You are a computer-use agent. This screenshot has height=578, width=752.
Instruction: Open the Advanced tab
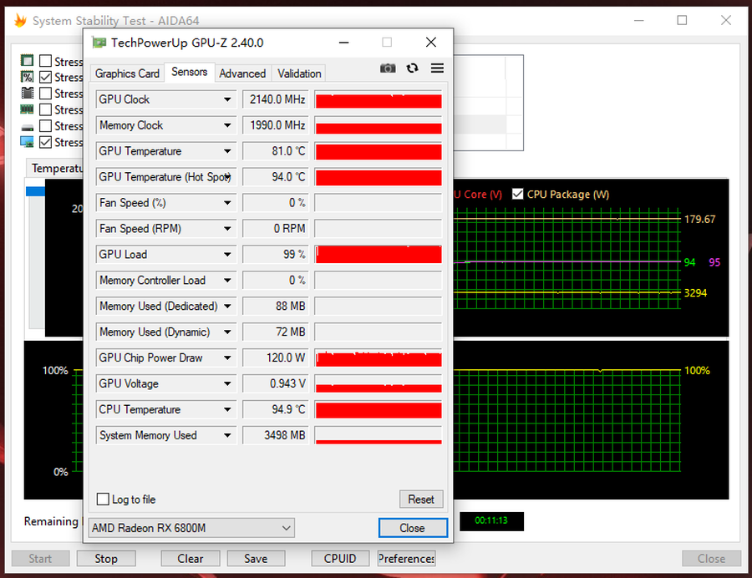(x=242, y=74)
